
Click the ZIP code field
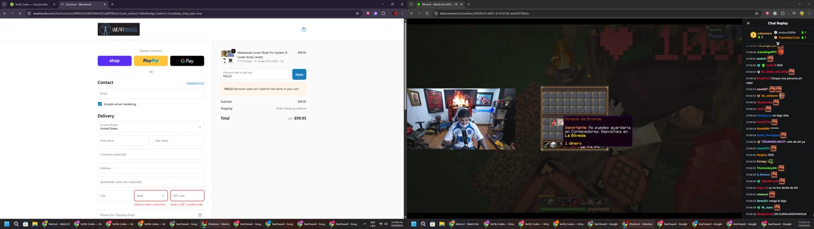(187, 195)
